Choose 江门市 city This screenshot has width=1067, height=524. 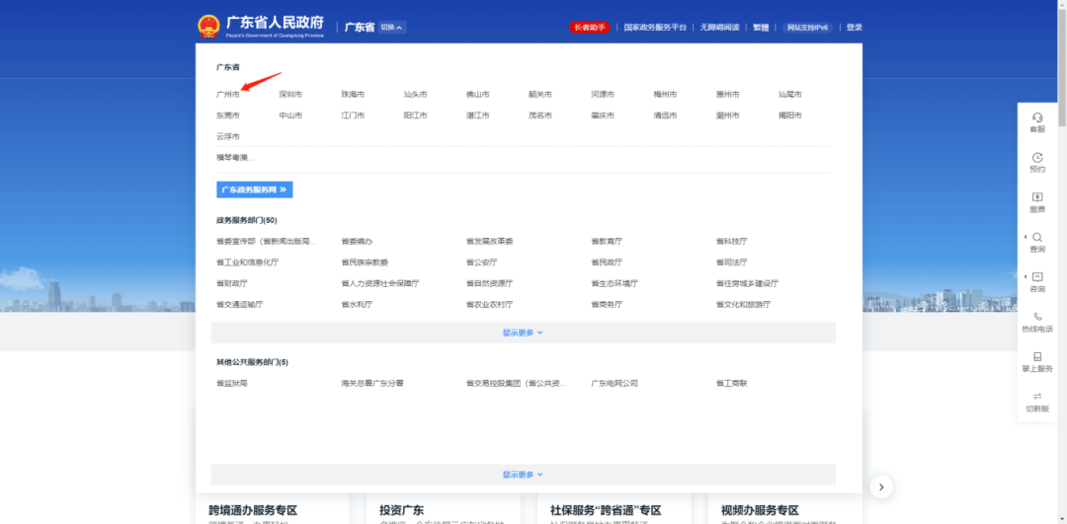click(x=353, y=115)
